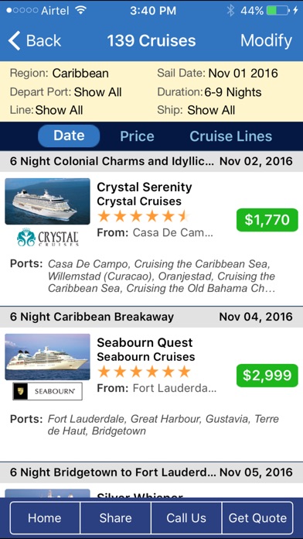Viewport: 303px width, 539px height.
Task: Open the Seabourn Quest ship photo
Action: [47, 356]
